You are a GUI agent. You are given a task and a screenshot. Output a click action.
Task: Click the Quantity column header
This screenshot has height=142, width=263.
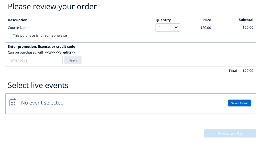[163, 20]
